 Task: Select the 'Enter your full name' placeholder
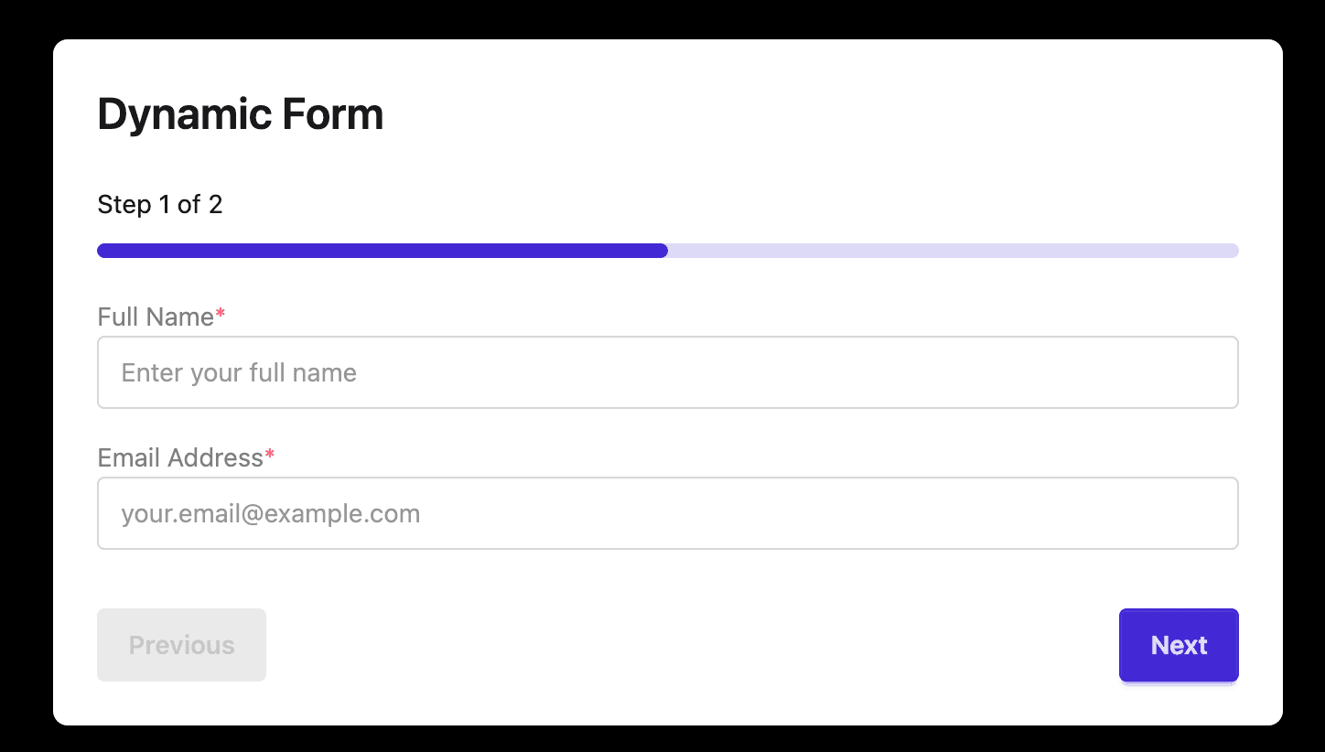point(239,372)
